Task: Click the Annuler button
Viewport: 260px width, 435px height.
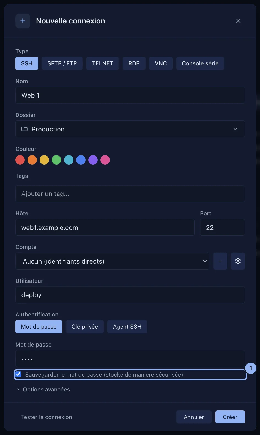Action: click(x=194, y=417)
